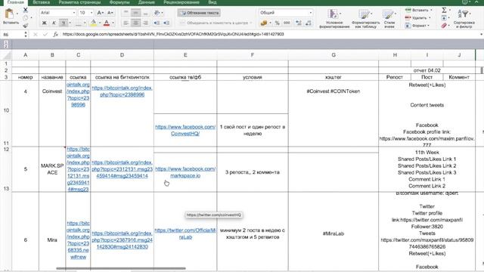Click the Fill down icon
The height and width of the screenshot is (272, 484).
coord(444,18)
